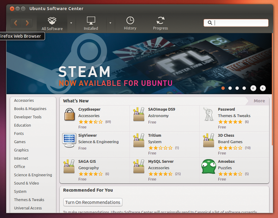The image size is (278, 218).
Task: Open the 3D Chess title
Action: click(226, 135)
